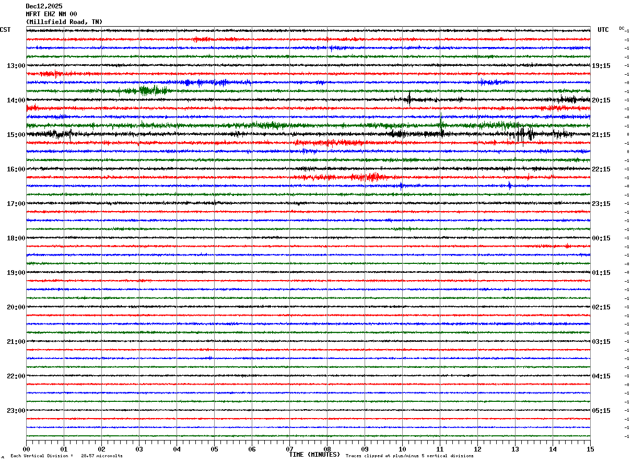Select the 18:00 CST row label

coord(16,238)
